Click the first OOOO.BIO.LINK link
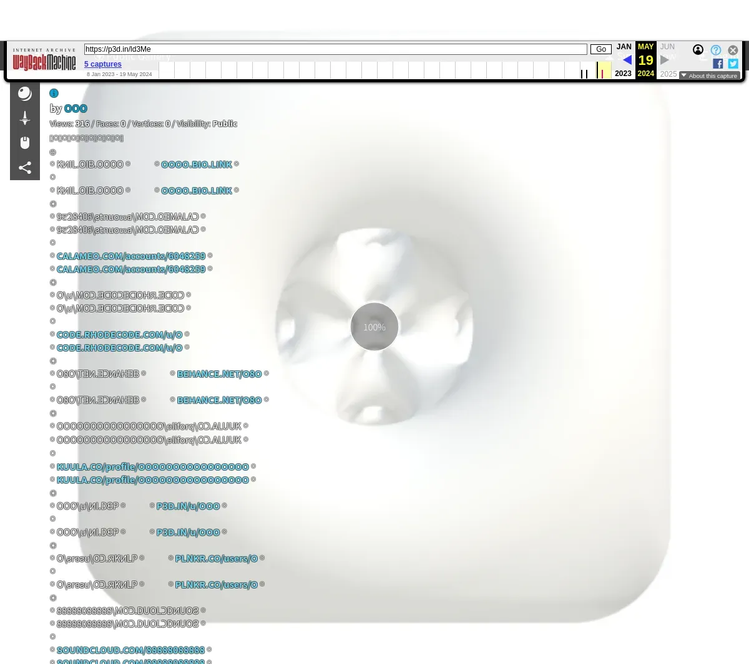The width and height of the screenshot is (749, 664). [x=197, y=165]
